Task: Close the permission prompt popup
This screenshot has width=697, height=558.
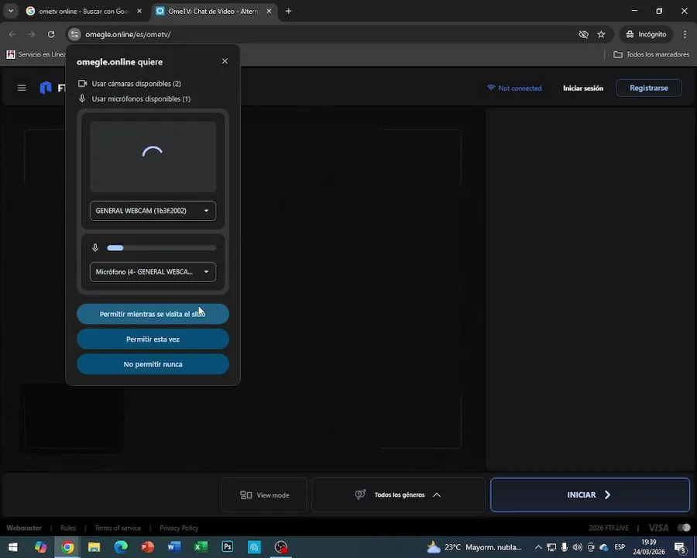Action: [225, 61]
